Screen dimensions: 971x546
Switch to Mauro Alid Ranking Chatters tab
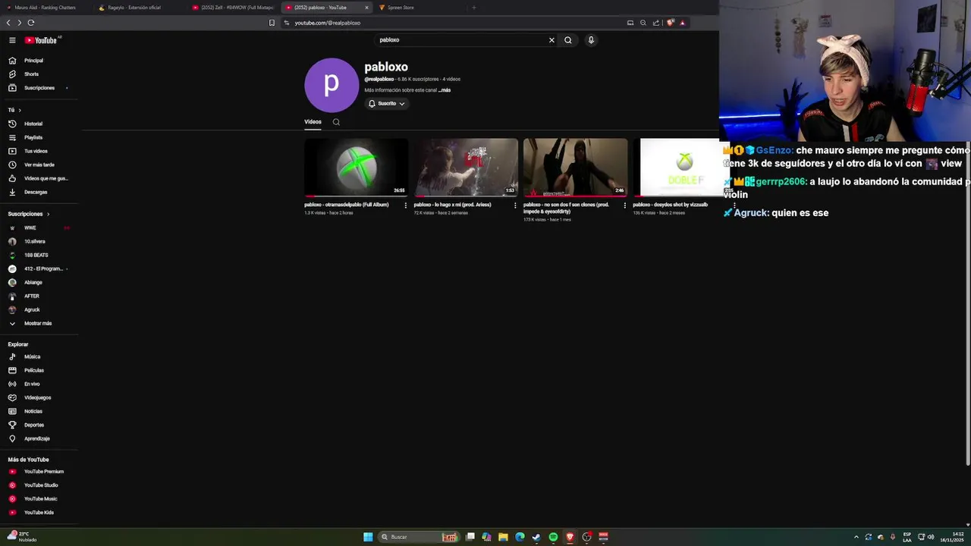[x=46, y=8]
